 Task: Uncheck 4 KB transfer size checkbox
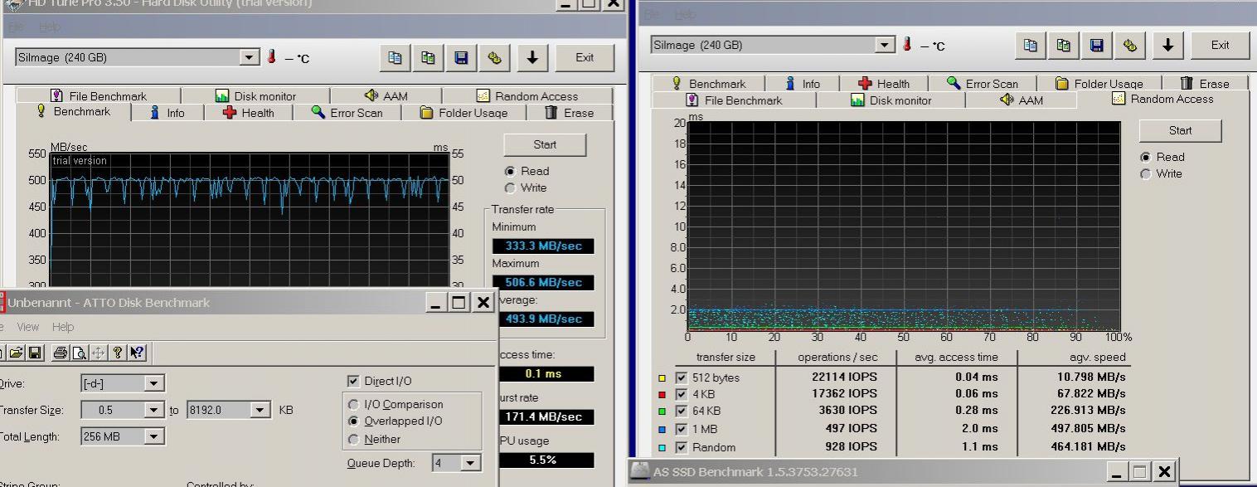[x=682, y=394]
